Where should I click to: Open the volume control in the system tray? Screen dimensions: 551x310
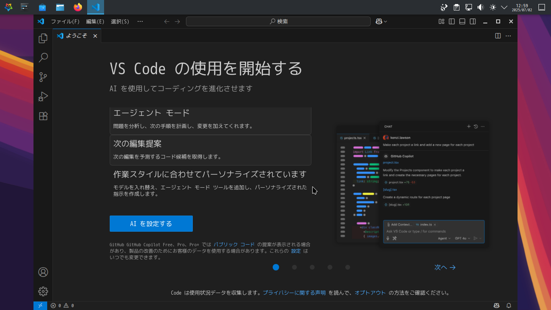(x=480, y=7)
